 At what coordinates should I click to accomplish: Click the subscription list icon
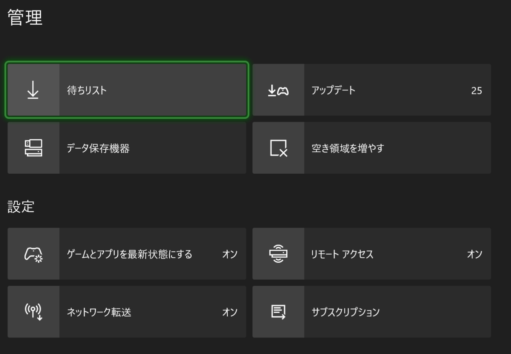point(278,312)
